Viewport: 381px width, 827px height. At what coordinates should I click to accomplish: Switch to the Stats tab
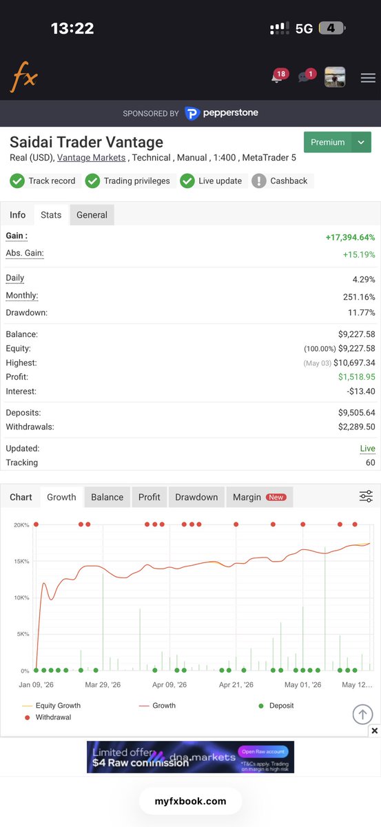[51, 215]
